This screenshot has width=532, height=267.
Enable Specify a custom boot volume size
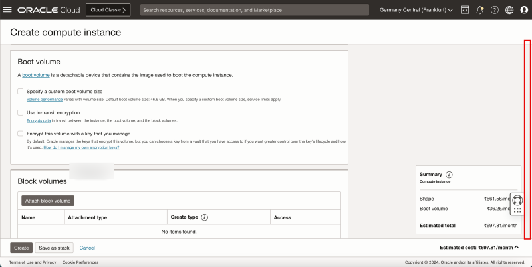(x=21, y=91)
